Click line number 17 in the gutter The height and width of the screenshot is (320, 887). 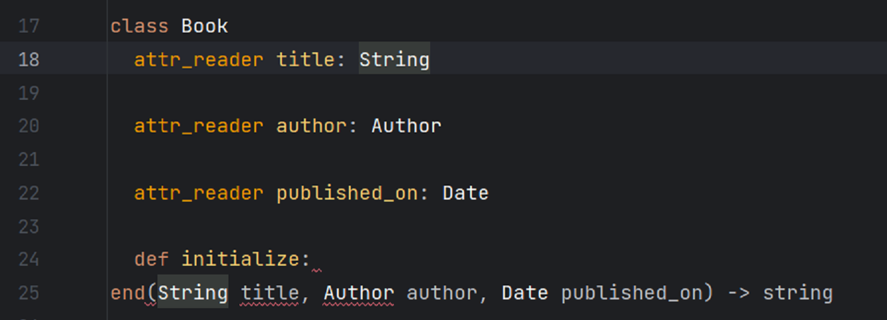28,26
